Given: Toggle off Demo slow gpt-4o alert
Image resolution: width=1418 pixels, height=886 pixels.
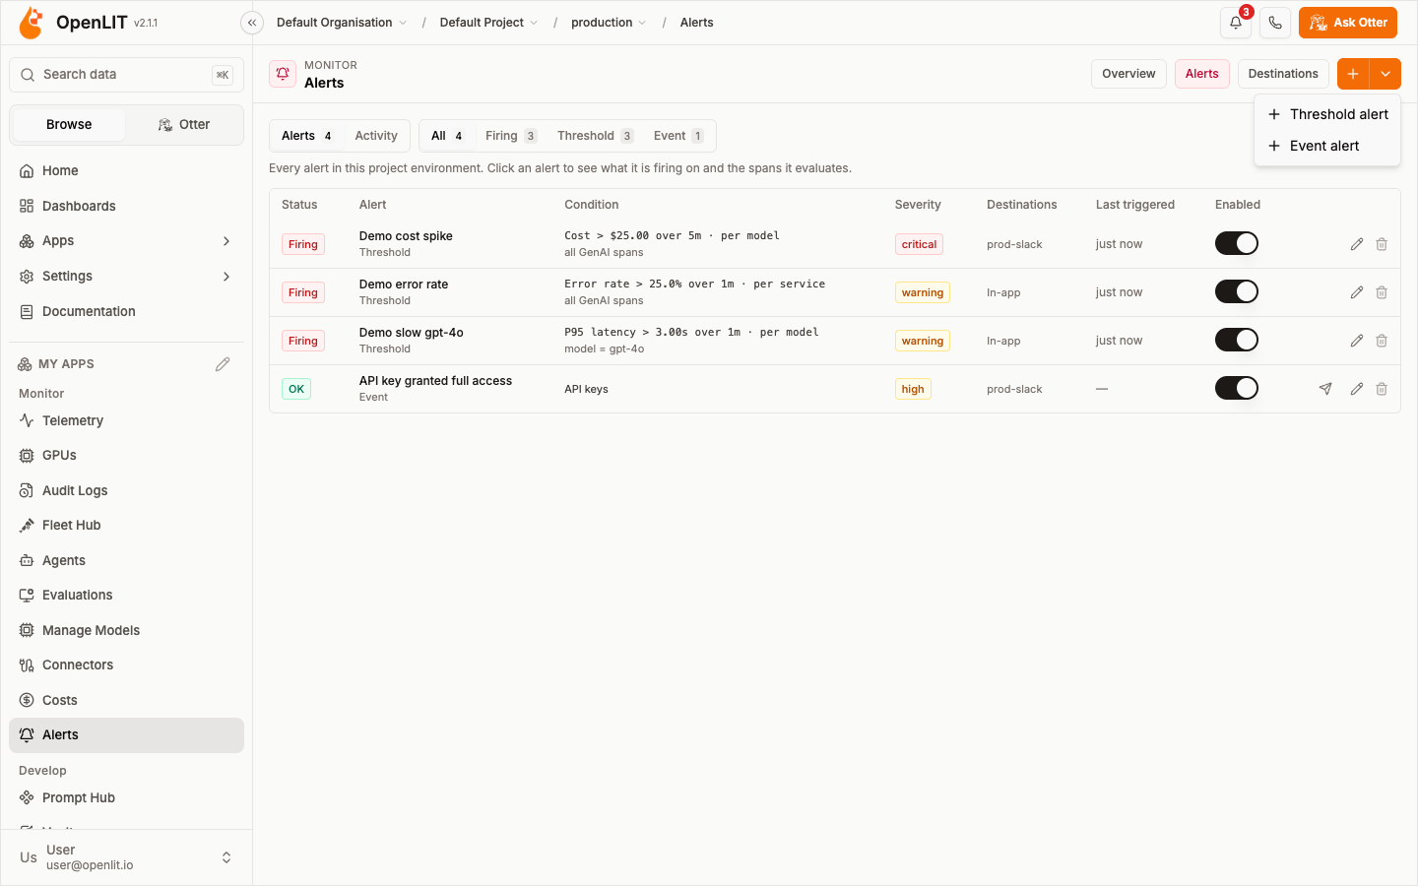Looking at the screenshot, I should pyautogui.click(x=1237, y=340).
